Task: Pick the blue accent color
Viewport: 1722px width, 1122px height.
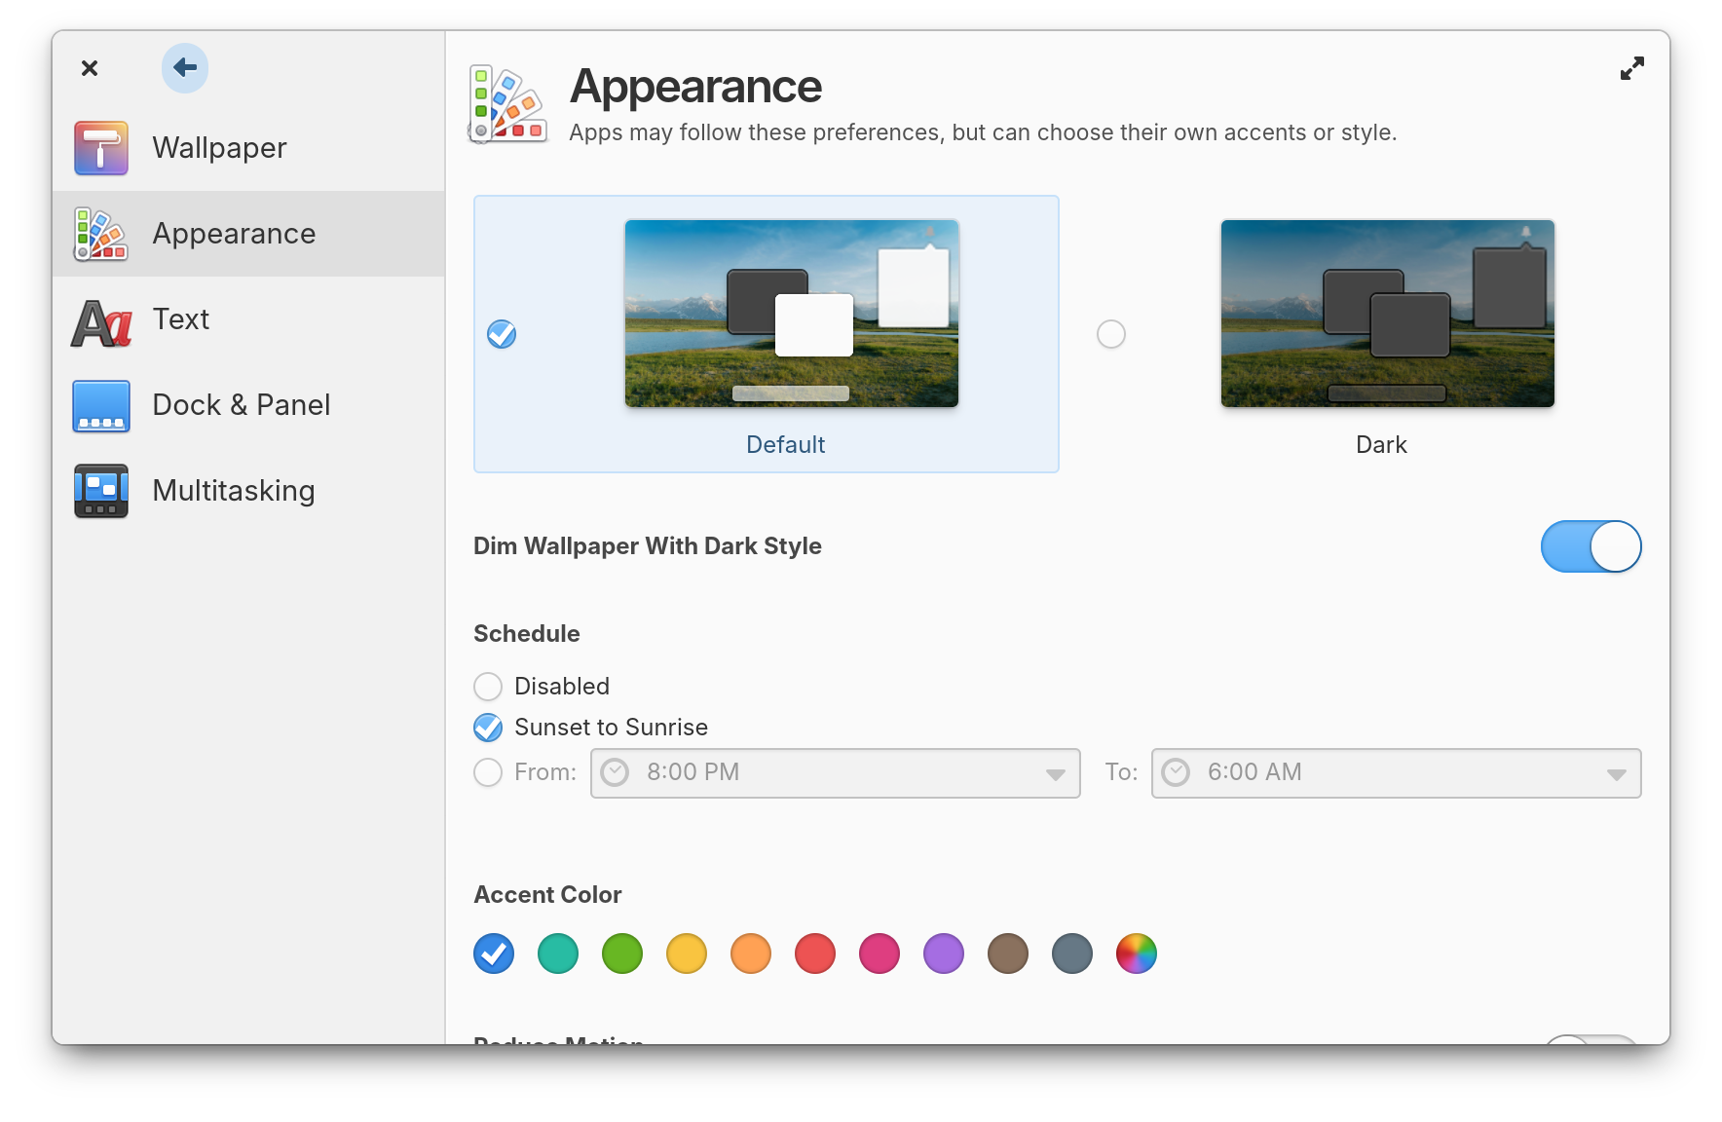Action: click(x=494, y=954)
